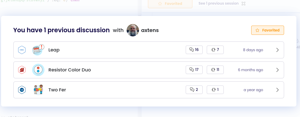Expand Resistor Color Duo discussion chevron
300x117 pixels.
(x=277, y=70)
